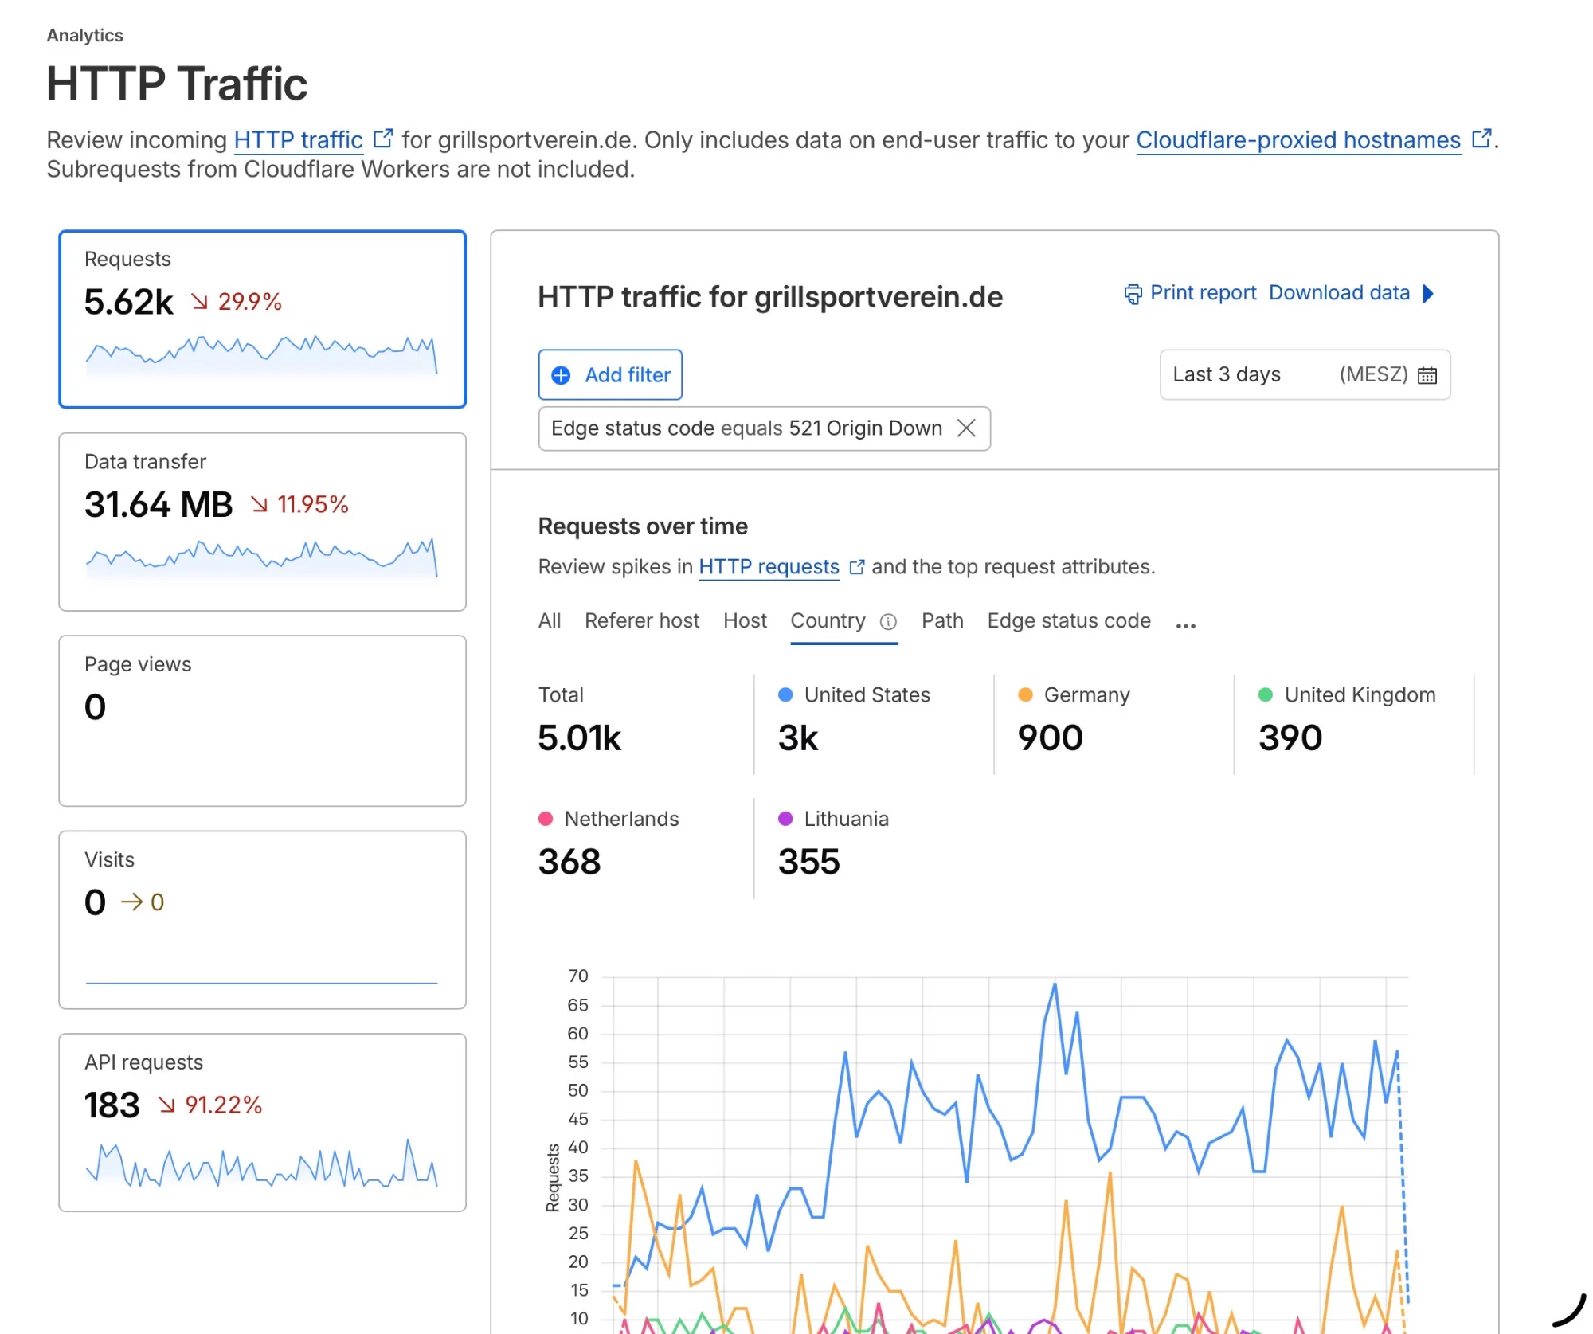Click the external link icon after Cloudflare-proxied hostnames
This screenshot has width=1593, height=1334.
(x=1481, y=139)
